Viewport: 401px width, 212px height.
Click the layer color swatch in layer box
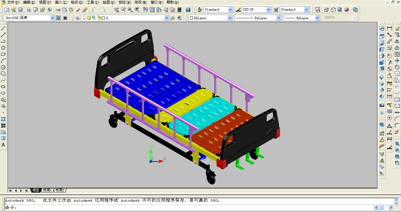[x=104, y=18]
